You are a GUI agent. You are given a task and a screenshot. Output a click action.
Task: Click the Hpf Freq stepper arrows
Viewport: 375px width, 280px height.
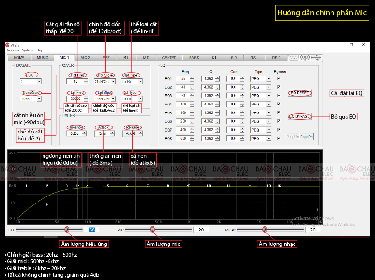coord(86,82)
